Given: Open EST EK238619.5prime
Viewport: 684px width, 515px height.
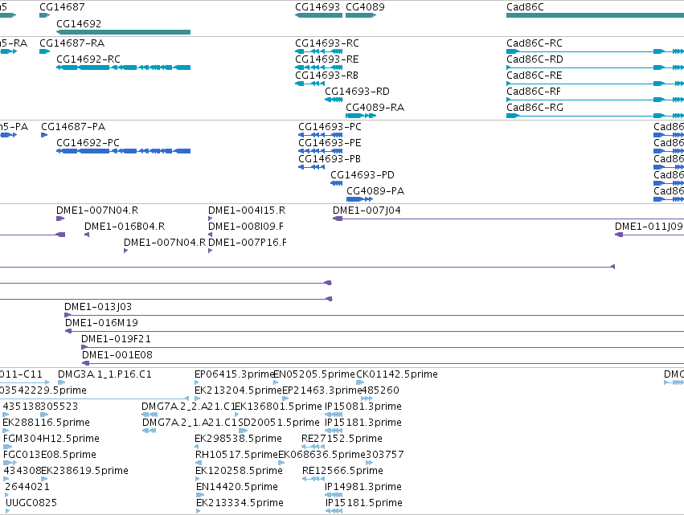Looking at the screenshot, I should click(84, 471).
